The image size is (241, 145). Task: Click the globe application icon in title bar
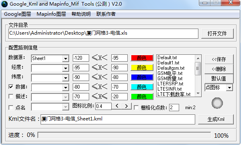[4, 4]
